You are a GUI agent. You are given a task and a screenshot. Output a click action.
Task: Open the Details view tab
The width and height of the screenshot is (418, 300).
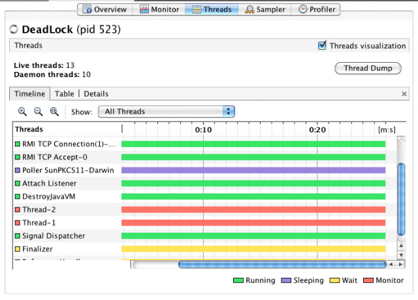click(96, 94)
